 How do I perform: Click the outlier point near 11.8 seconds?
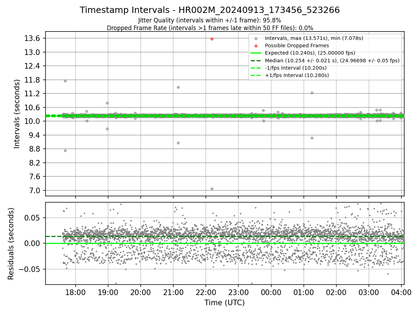(x=65, y=81)
